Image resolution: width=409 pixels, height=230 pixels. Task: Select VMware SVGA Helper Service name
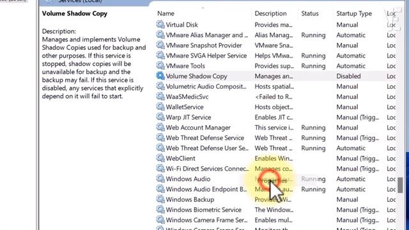[206, 56]
